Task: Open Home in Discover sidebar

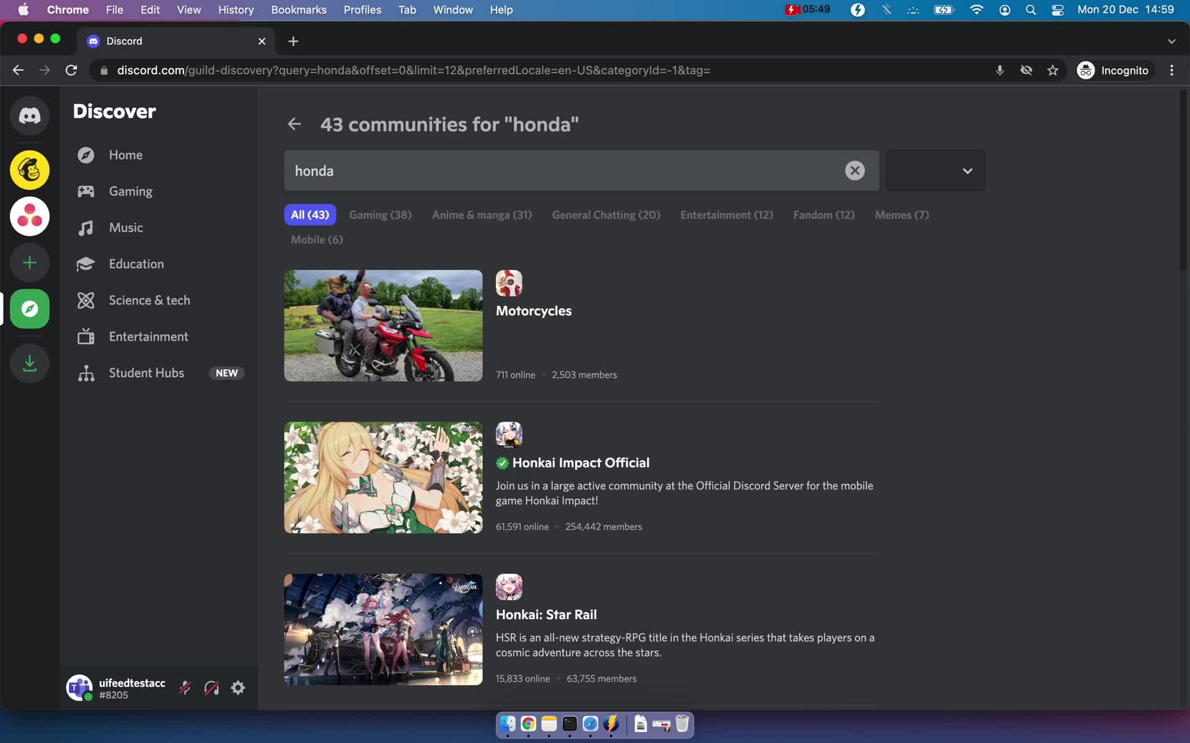Action: coord(159,155)
